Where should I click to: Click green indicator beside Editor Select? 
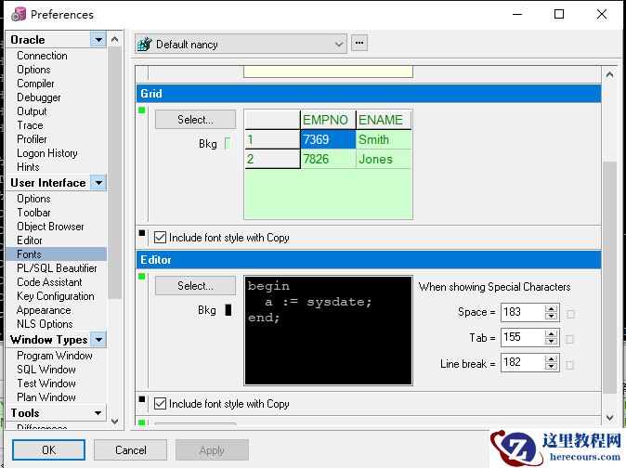coord(142,276)
